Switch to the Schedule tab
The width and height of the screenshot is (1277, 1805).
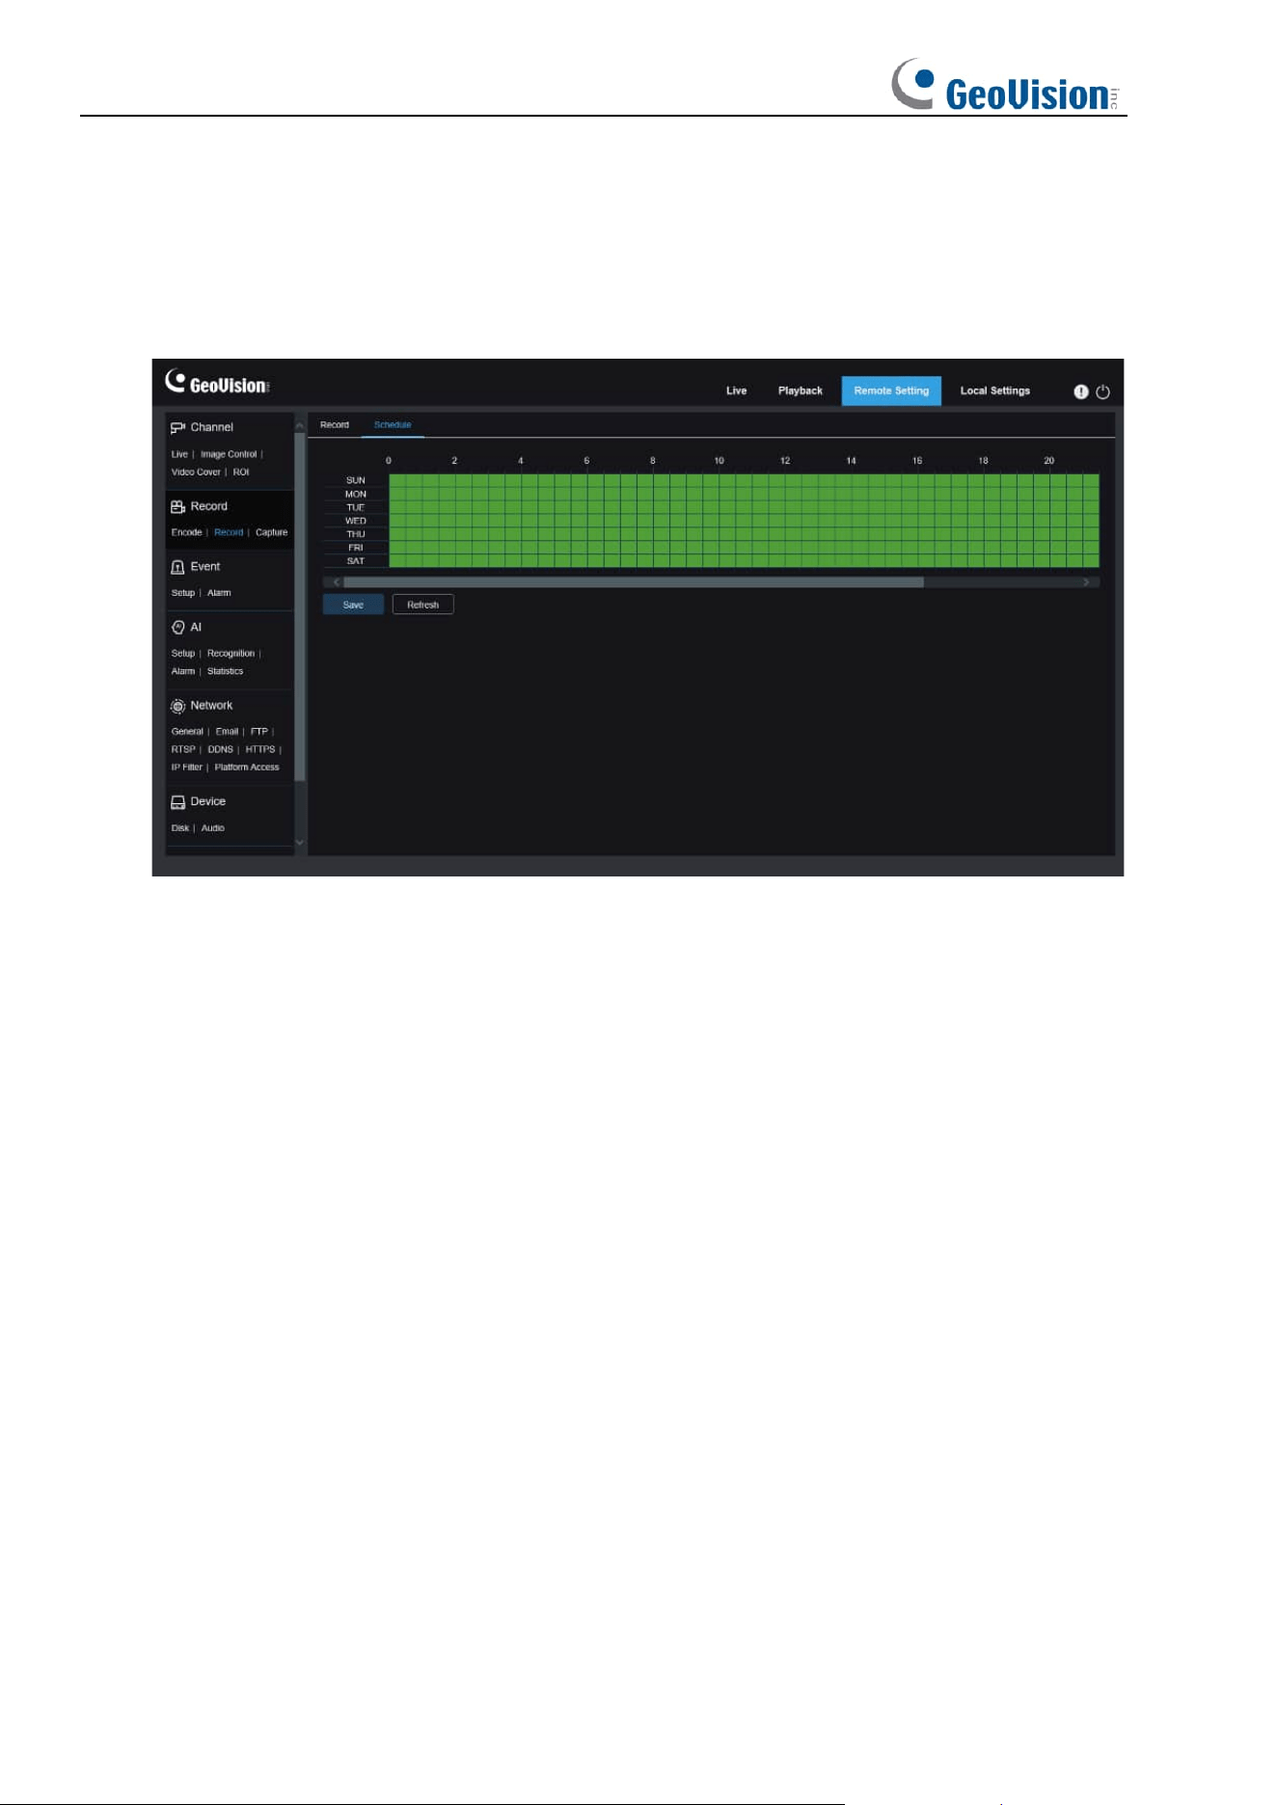pyautogui.click(x=393, y=425)
